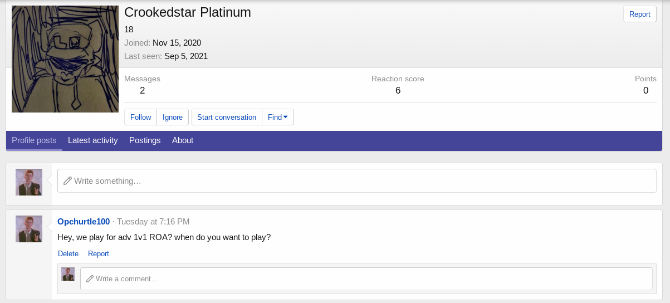Click Opchurtle100's avatar on the profile post
670x303 pixels.
(x=29, y=229)
